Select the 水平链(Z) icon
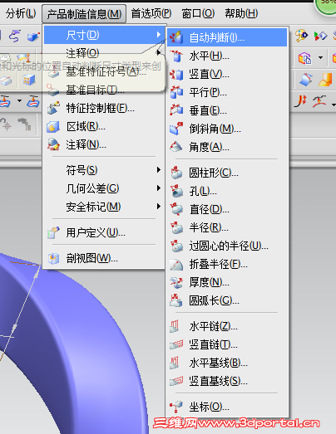 [175, 327]
